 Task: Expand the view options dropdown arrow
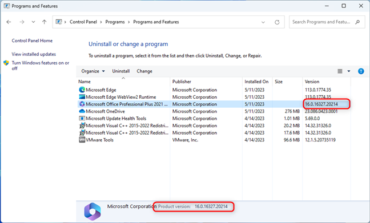point(349,71)
